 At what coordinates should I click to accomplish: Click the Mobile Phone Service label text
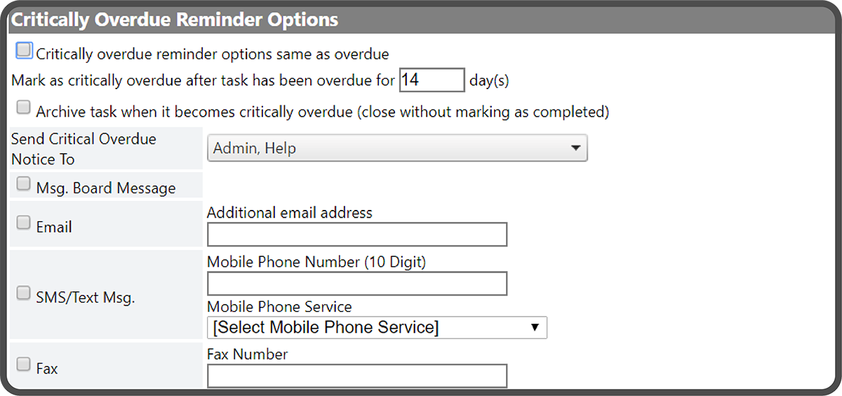click(x=279, y=307)
